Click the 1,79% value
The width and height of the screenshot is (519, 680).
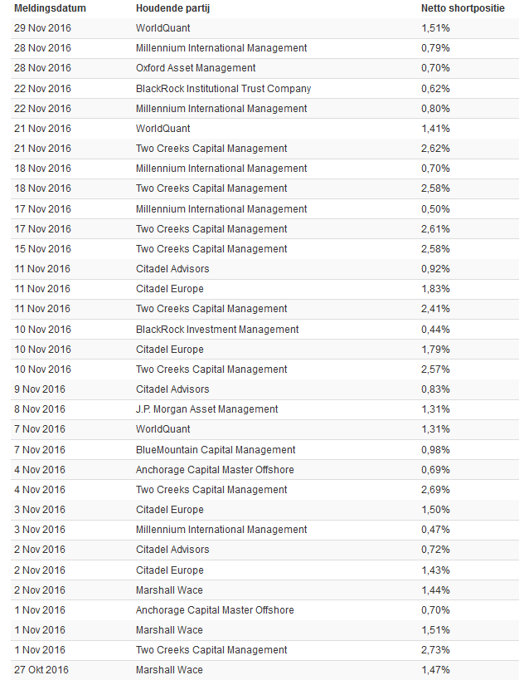pyautogui.click(x=435, y=350)
